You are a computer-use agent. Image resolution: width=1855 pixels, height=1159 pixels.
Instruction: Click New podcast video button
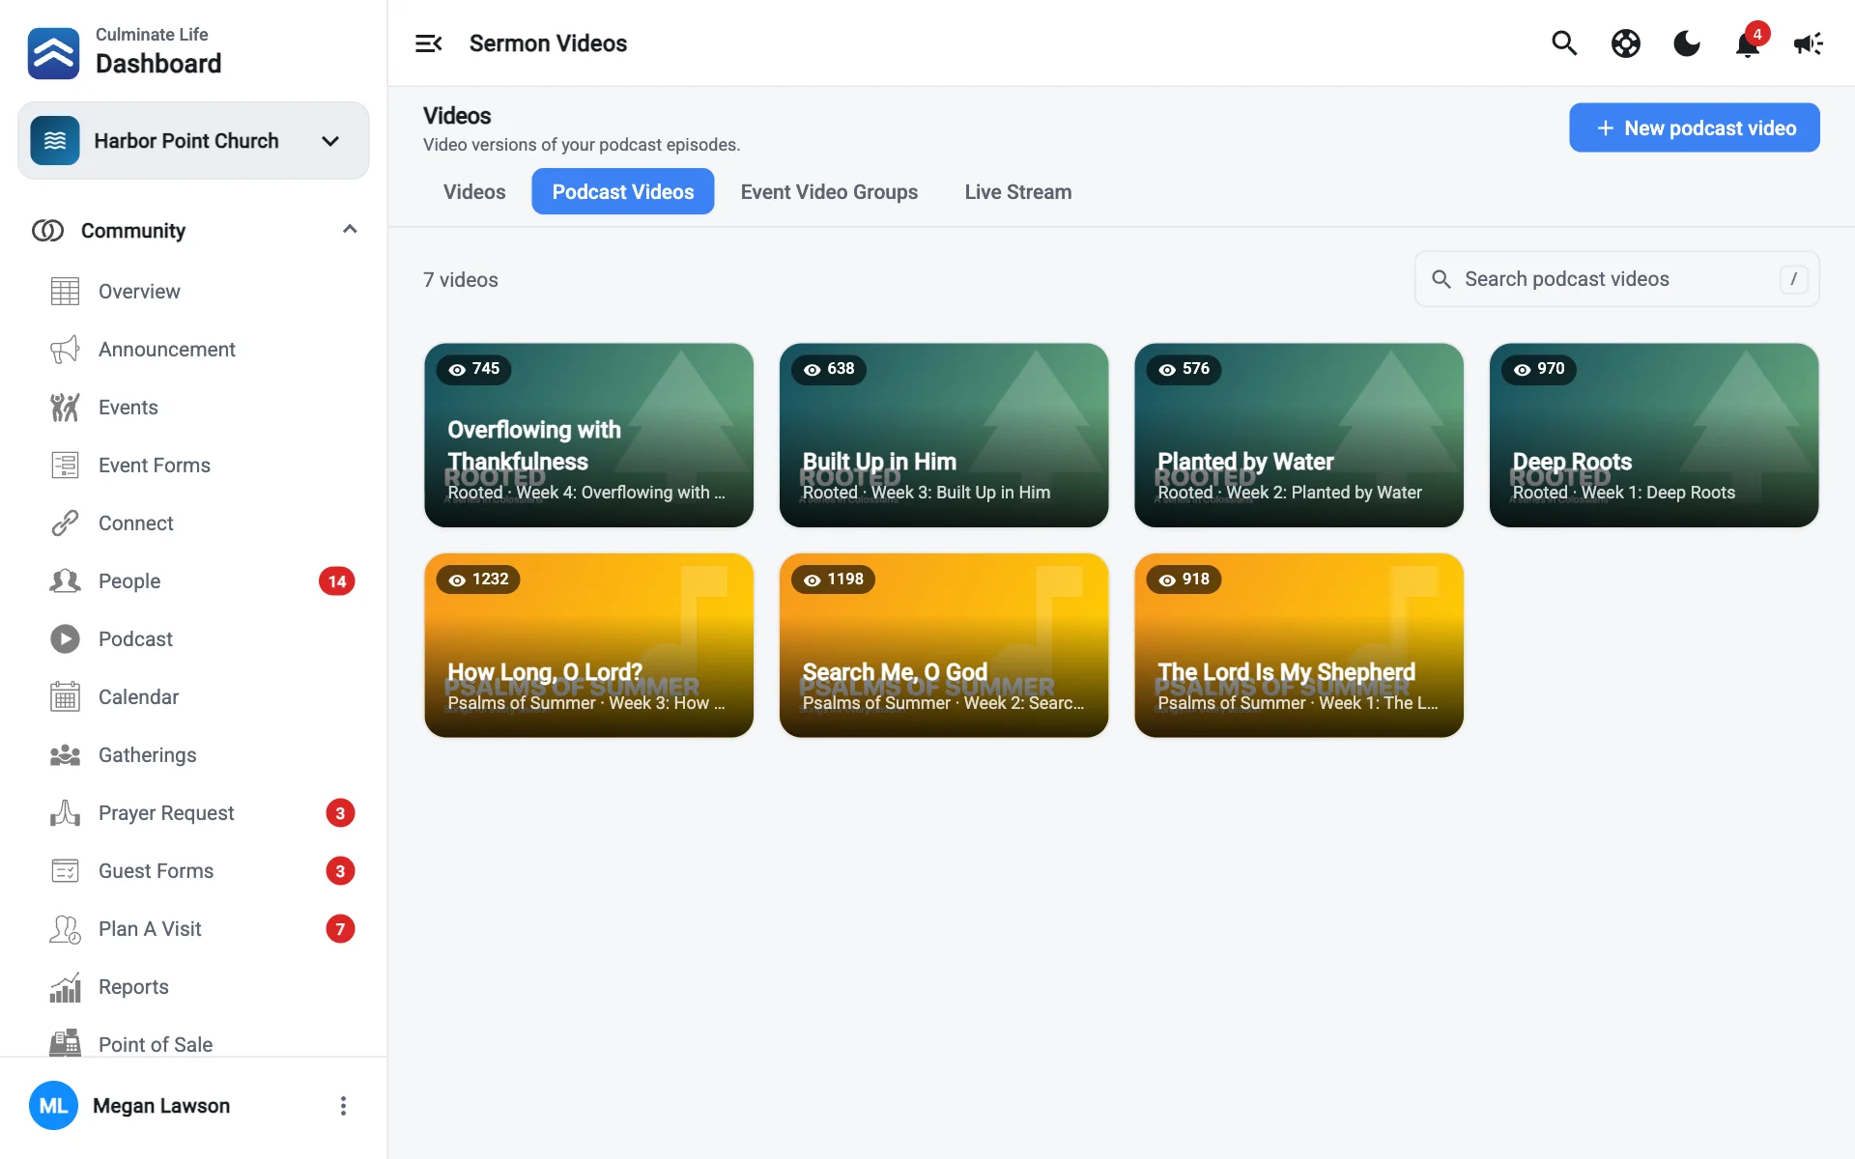click(x=1695, y=127)
